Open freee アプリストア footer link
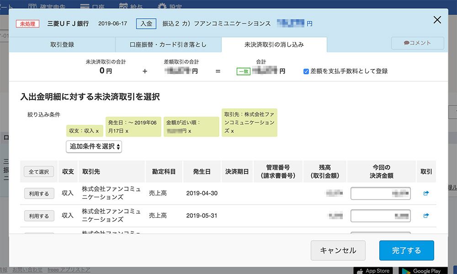457x274 pixels. pyautogui.click(x=69, y=270)
